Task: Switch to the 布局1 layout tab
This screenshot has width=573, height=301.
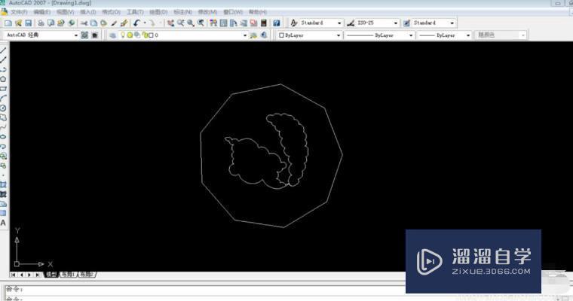Action: click(69, 275)
